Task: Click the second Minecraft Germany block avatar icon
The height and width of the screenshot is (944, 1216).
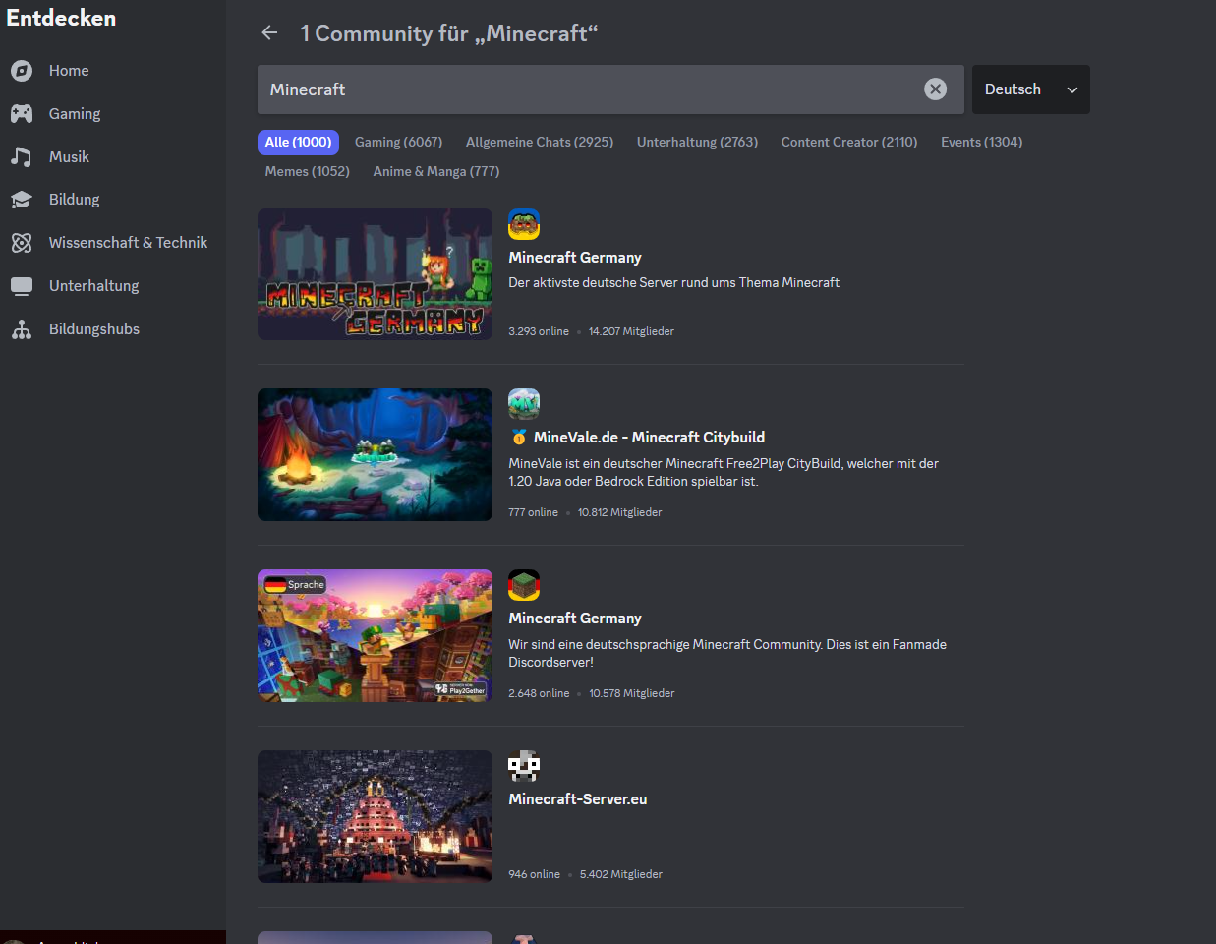Action: (524, 585)
